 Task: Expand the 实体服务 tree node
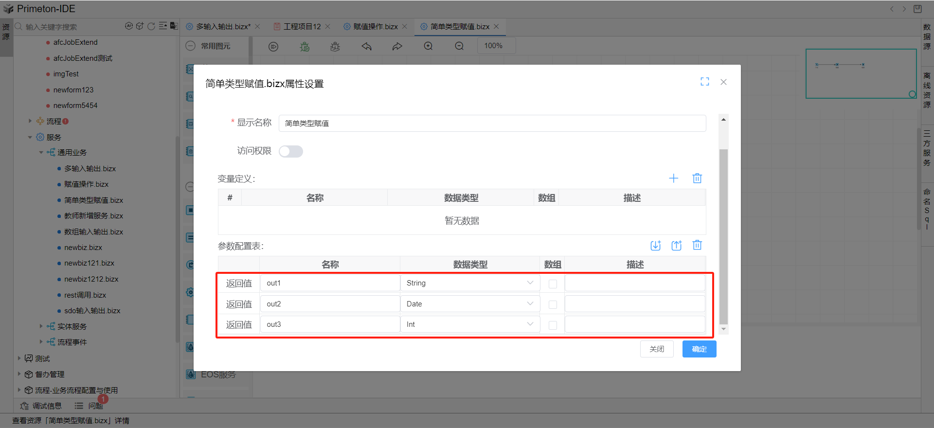point(41,326)
